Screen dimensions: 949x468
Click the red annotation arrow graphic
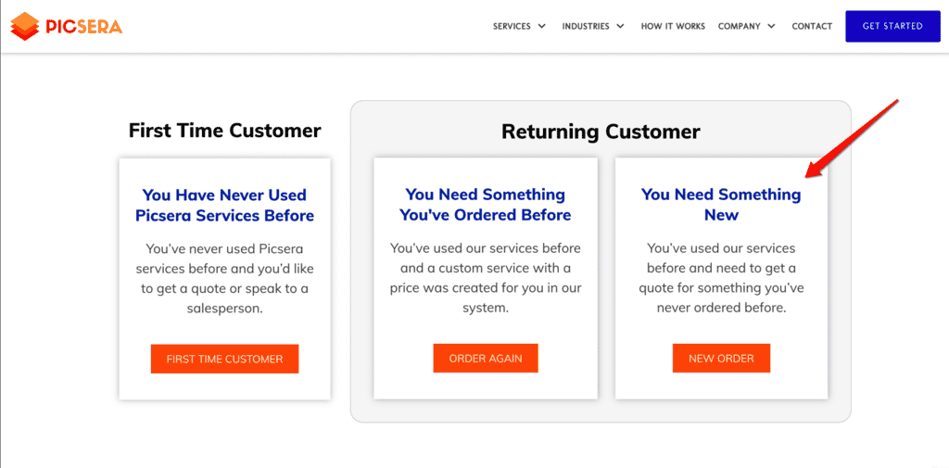[x=853, y=139]
